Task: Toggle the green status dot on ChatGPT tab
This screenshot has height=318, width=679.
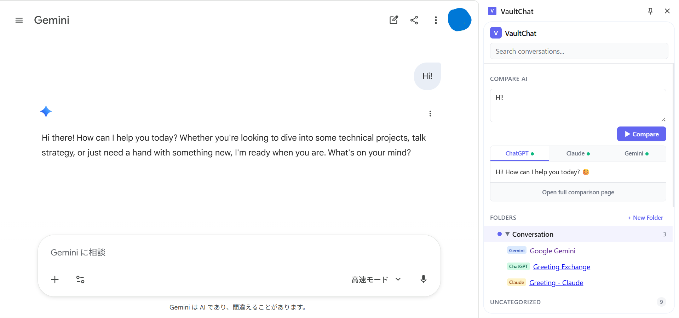Action: 533,153
